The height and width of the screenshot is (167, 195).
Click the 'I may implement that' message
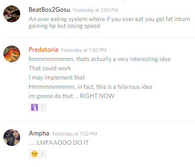tap(57, 77)
